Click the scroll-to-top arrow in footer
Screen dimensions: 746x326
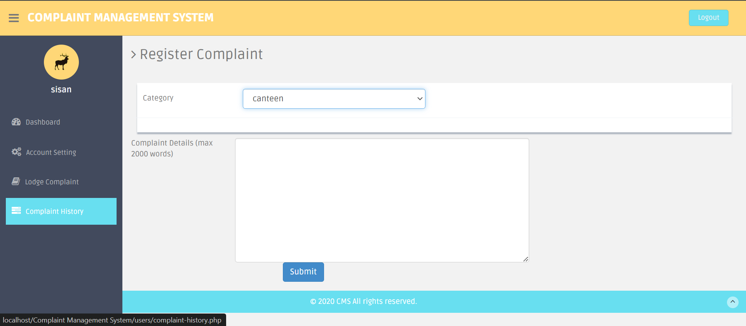(732, 302)
